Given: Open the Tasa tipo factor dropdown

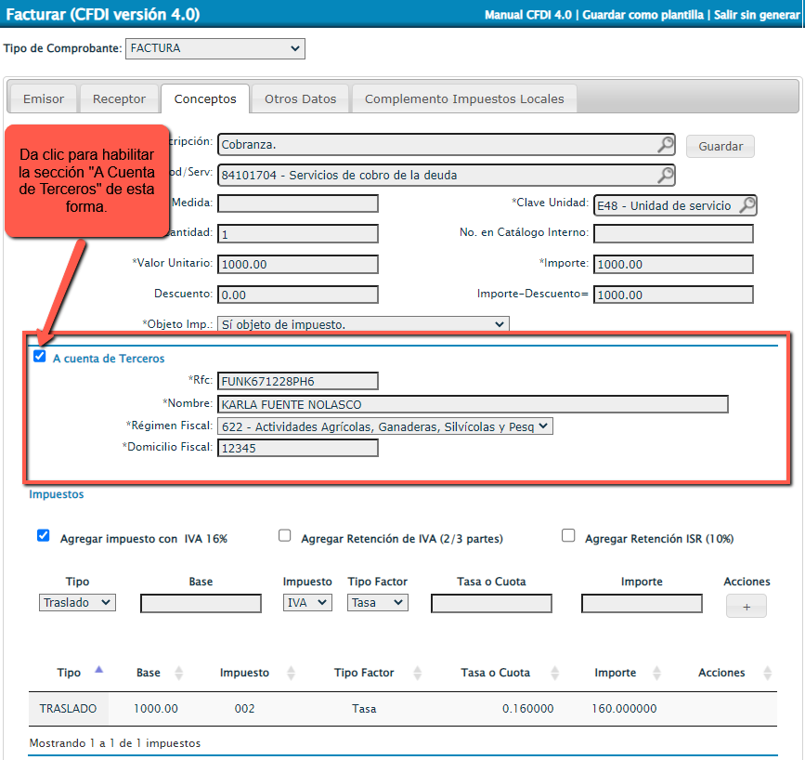Looking at the screenshot, I should pos(378,602).
